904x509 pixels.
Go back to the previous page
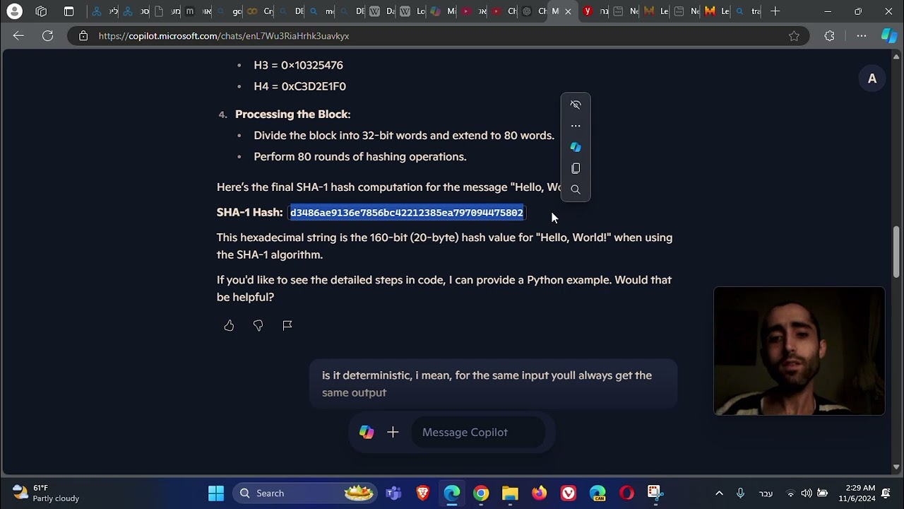(x=18, y=36)
